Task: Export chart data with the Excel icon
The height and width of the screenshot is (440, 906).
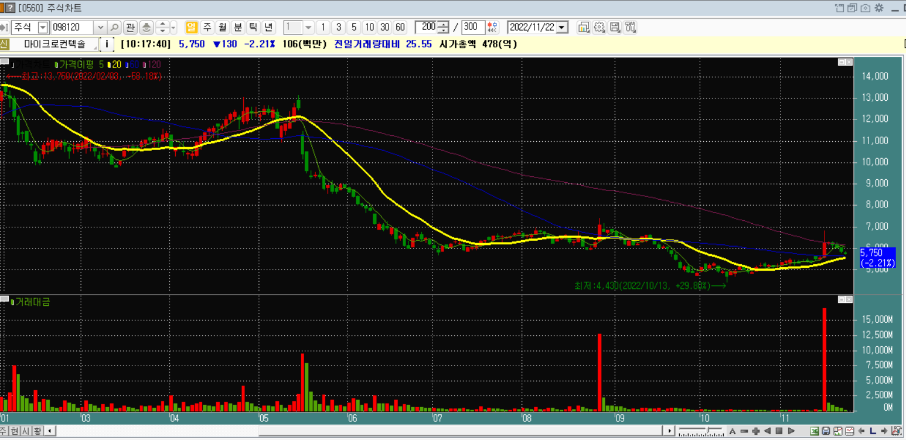Action: tap(815, 431)
